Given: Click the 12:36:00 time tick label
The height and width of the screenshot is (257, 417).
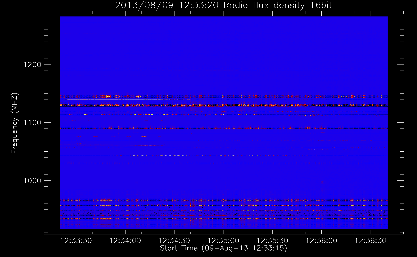Looking at the screenshot, I should [x=321, y=241].
